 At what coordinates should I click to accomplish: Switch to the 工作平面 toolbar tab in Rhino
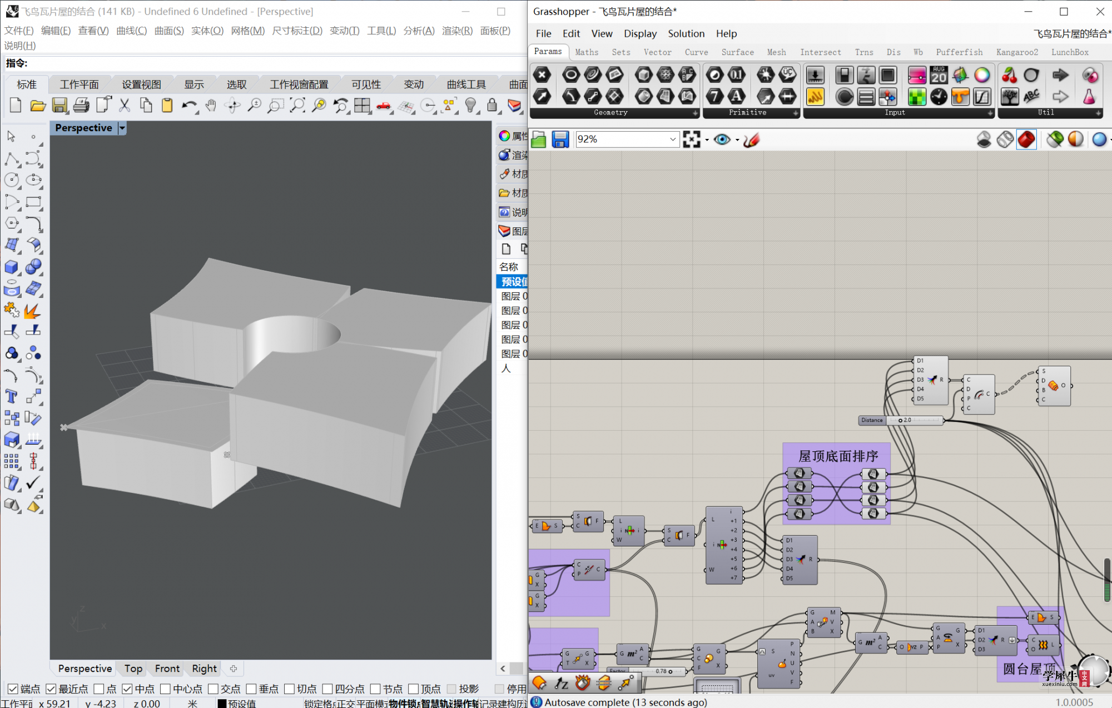[x=79, y=84]
